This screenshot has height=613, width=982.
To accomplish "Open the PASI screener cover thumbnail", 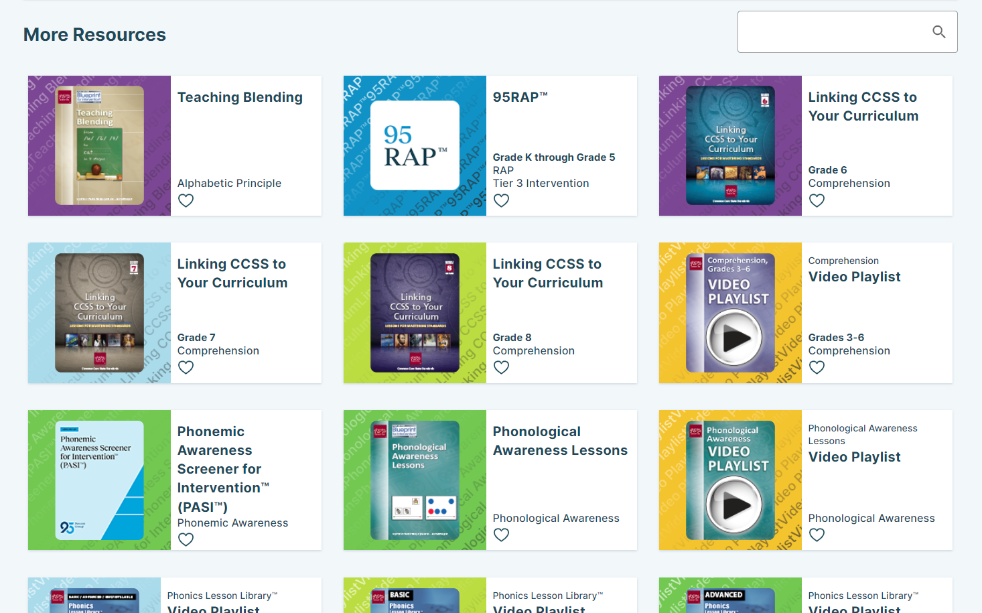I will pyautogui.click(x=99, y=480).
